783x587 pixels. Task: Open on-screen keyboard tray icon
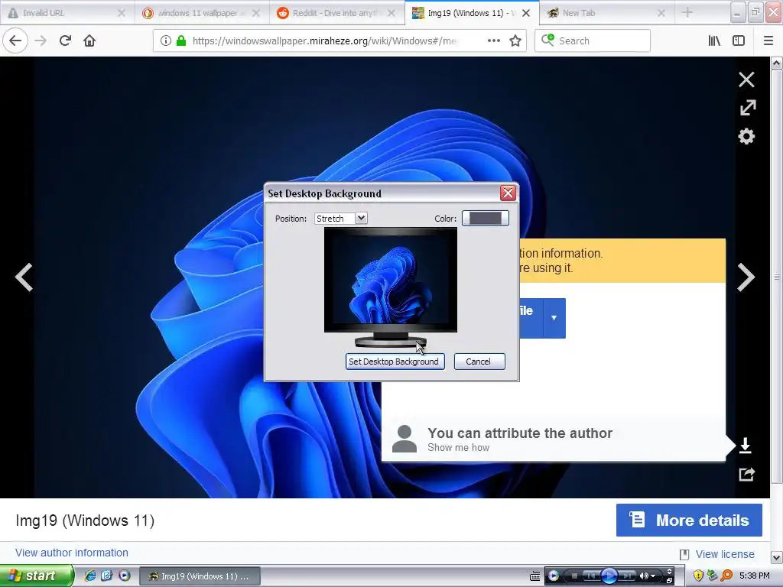pyautogui.click(x=534, y=576)
